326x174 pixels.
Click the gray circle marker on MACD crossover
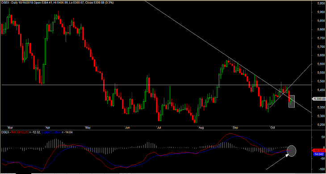tap(291, 151)
